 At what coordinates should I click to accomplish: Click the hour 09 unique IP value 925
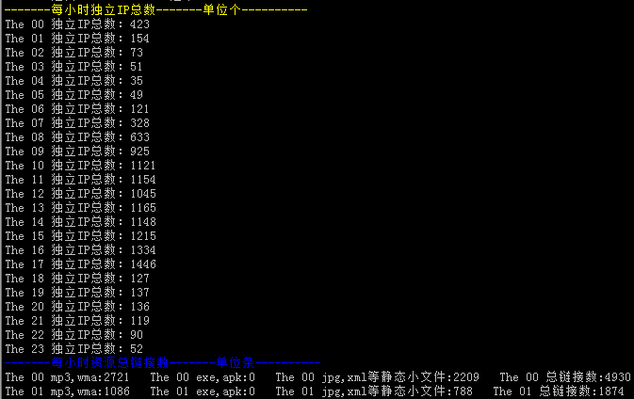[139, 152]
